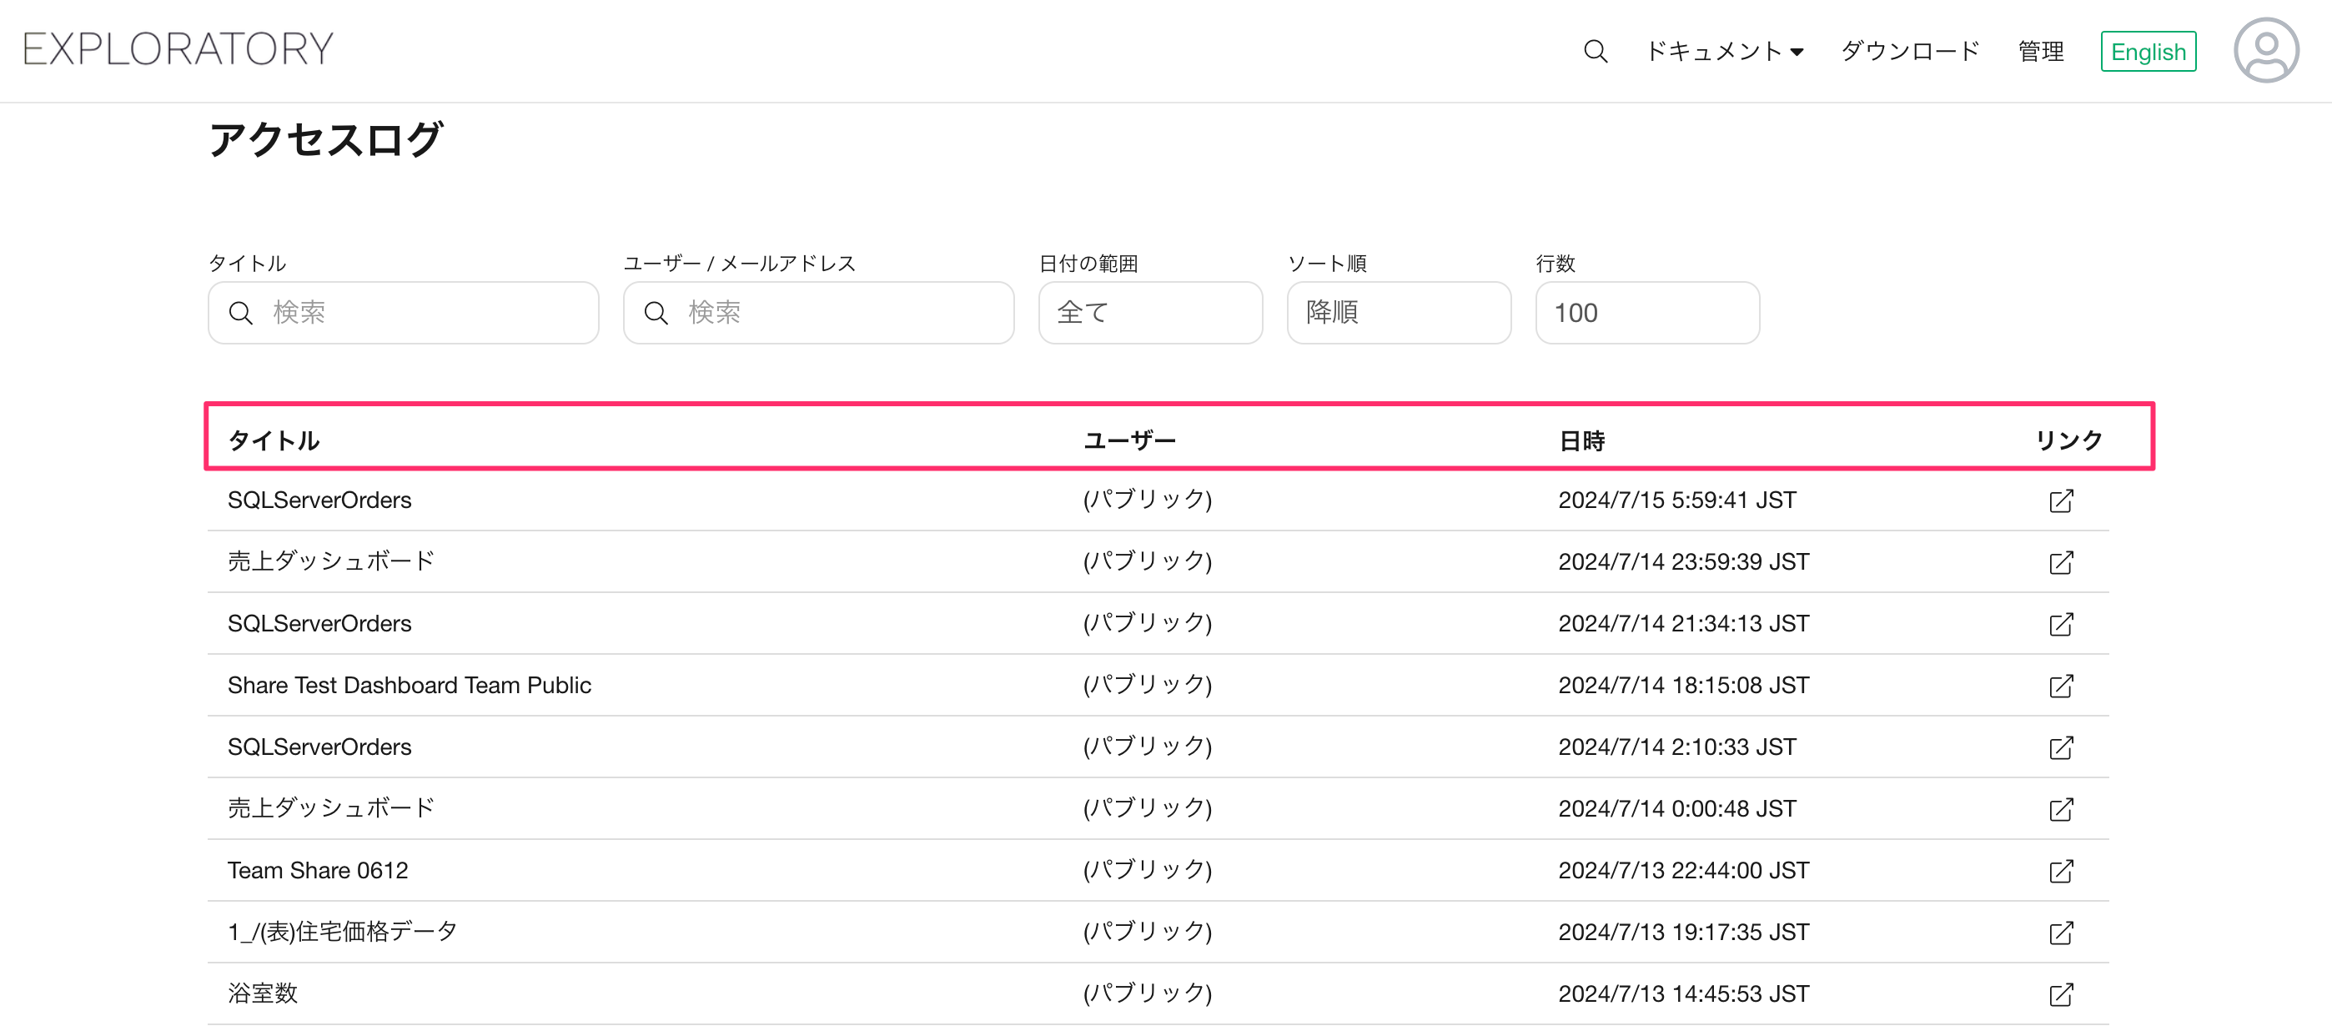The image size is (2332, 1036).
Task: Open link for SQLServerOrders at 21:34:13
Action: tap(2061, 624)
